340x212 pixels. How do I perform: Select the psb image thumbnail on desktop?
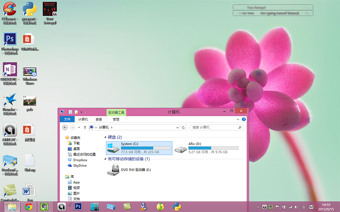click(x=30, y=103)
